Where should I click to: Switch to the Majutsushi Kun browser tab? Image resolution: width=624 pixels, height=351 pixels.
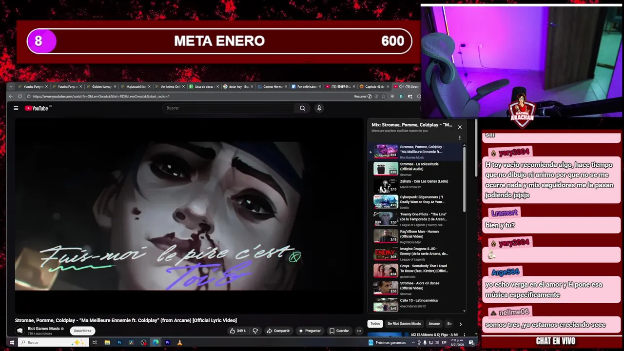tap(136, 86)
